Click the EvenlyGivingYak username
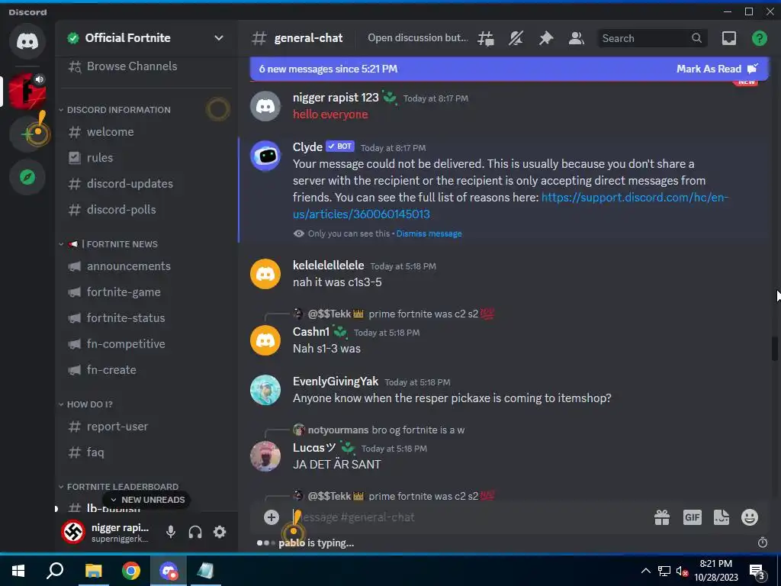781x586 pixels. 336,382
